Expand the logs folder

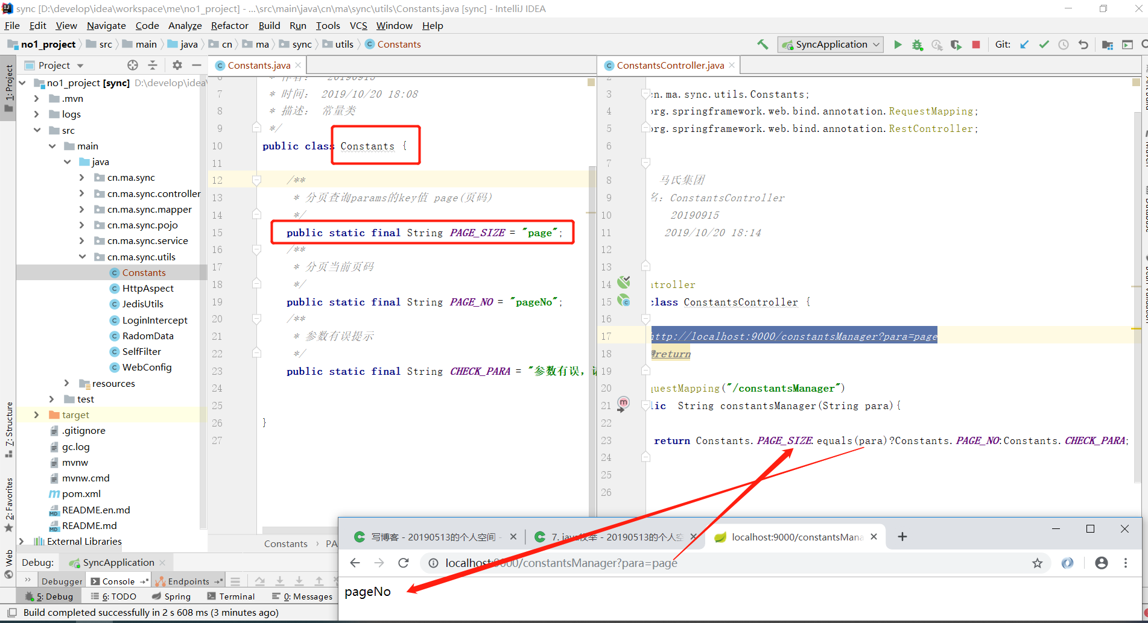[37, 114]
